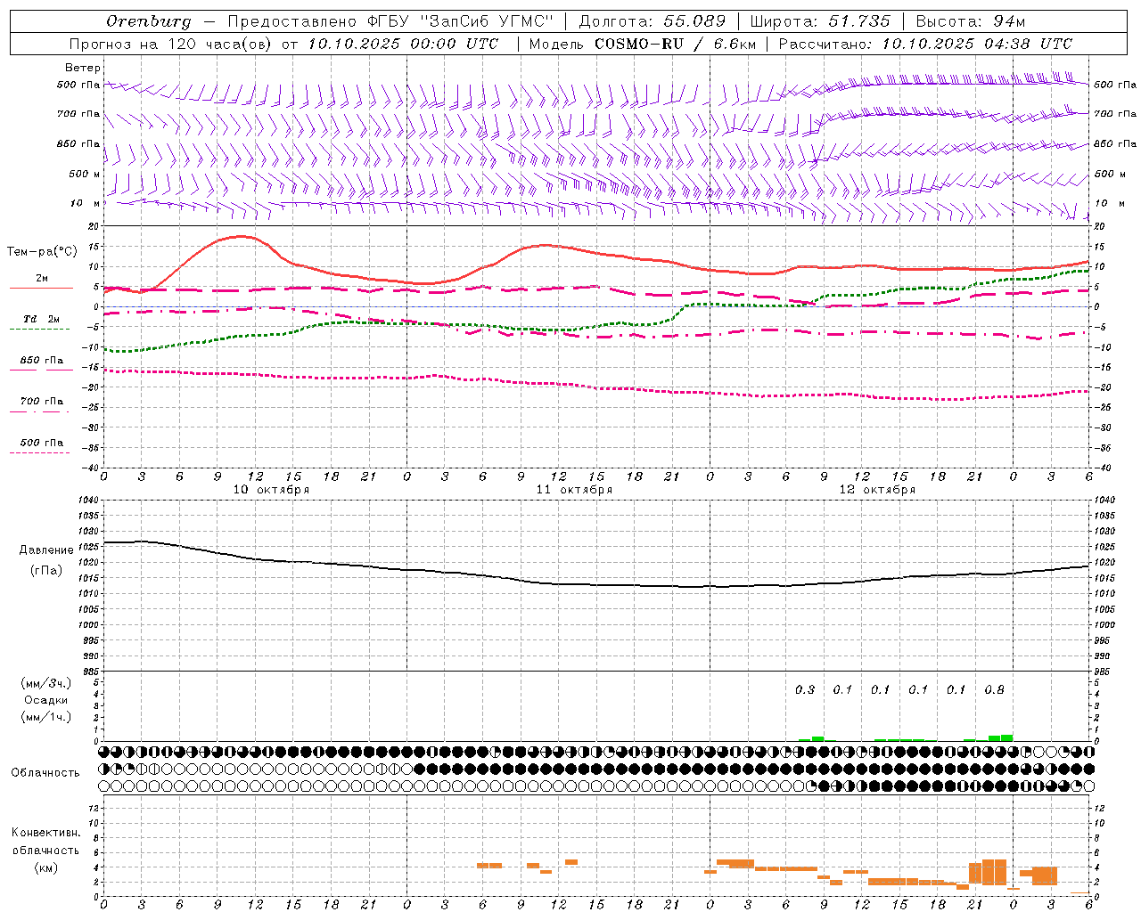Click the pink dashed line under 500 гПа legend

pos(39,452)
